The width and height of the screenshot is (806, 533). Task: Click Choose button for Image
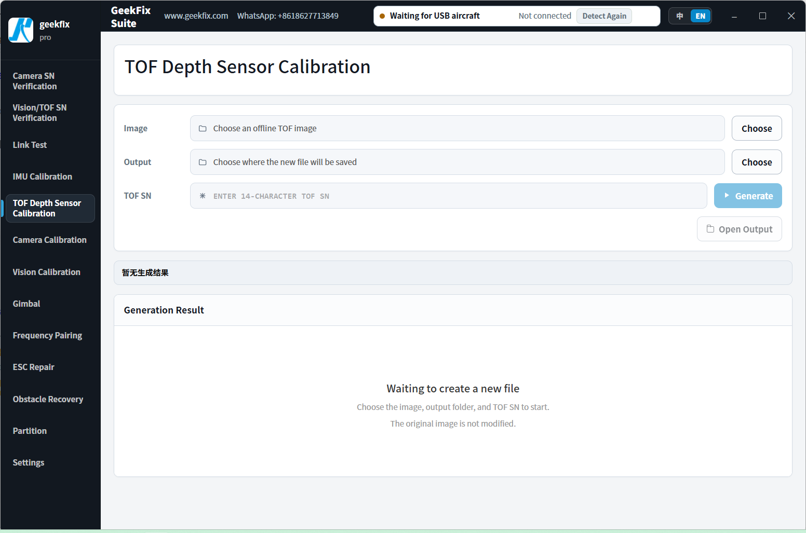[x=757, y=129]
